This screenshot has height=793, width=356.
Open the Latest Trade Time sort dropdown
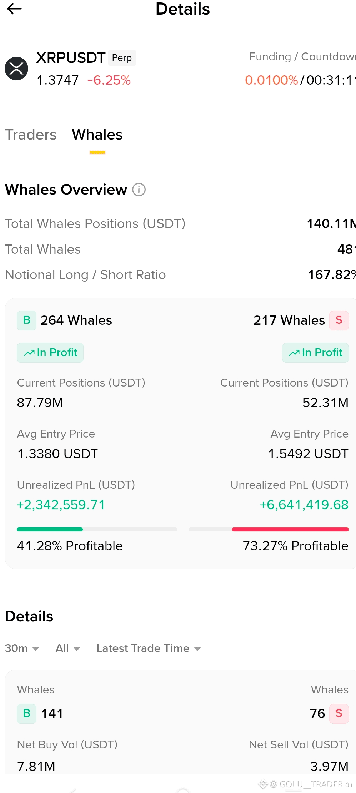(x=149, y=648)
